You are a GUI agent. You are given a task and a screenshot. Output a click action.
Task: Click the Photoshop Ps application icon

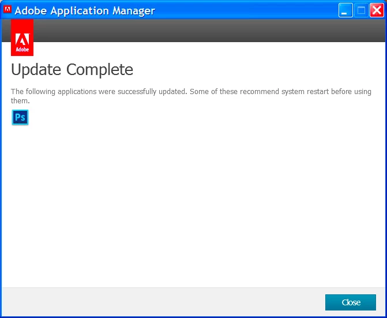[x=20, y=117]
